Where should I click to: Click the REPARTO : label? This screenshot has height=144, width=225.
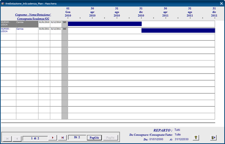(163, 130)
